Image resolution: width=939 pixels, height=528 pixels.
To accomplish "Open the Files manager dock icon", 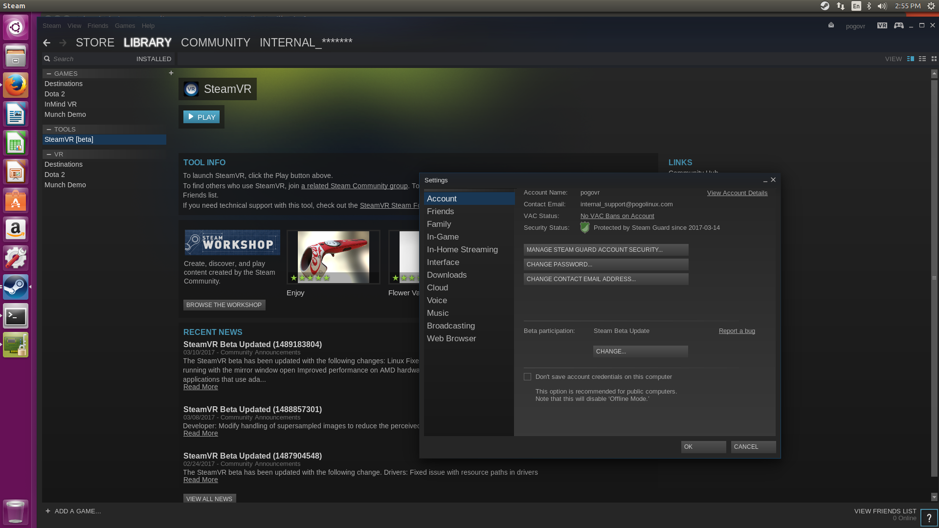I will click(x=16, y=56).
